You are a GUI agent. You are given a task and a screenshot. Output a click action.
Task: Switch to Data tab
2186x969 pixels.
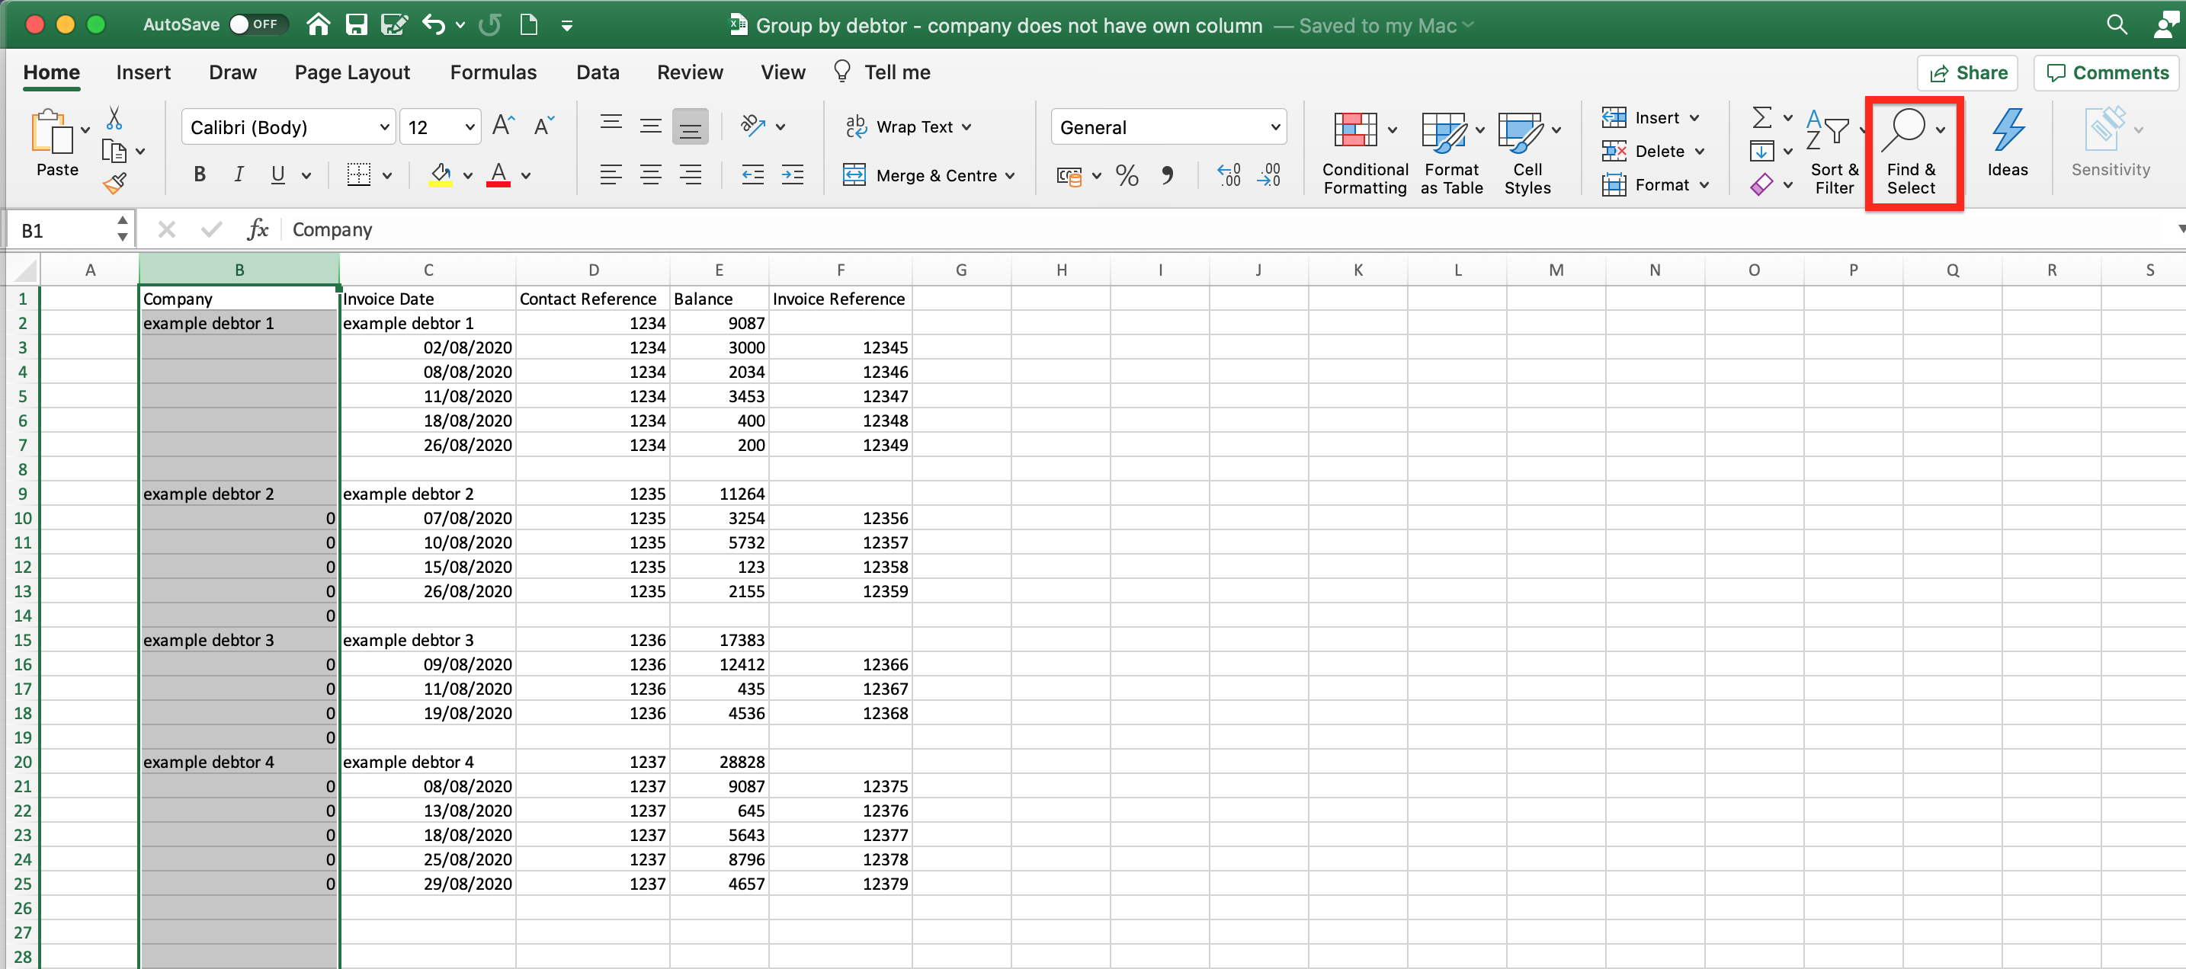click(x=598, y=72)
